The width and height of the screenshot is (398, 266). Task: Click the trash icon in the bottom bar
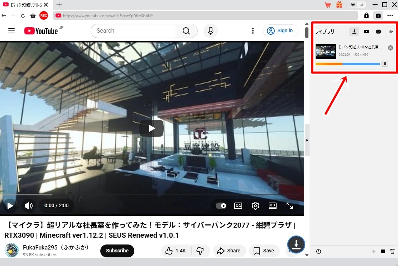pos(392,251)
